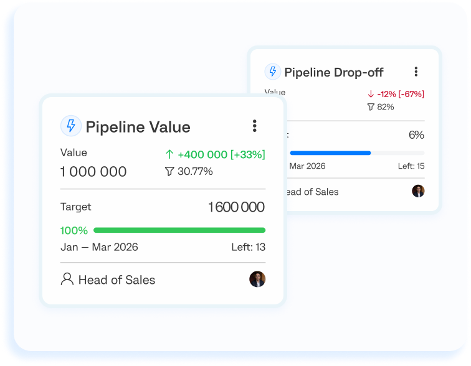
Task: Click the funnel icon next to 30.77%
Action: coord(169,172)
